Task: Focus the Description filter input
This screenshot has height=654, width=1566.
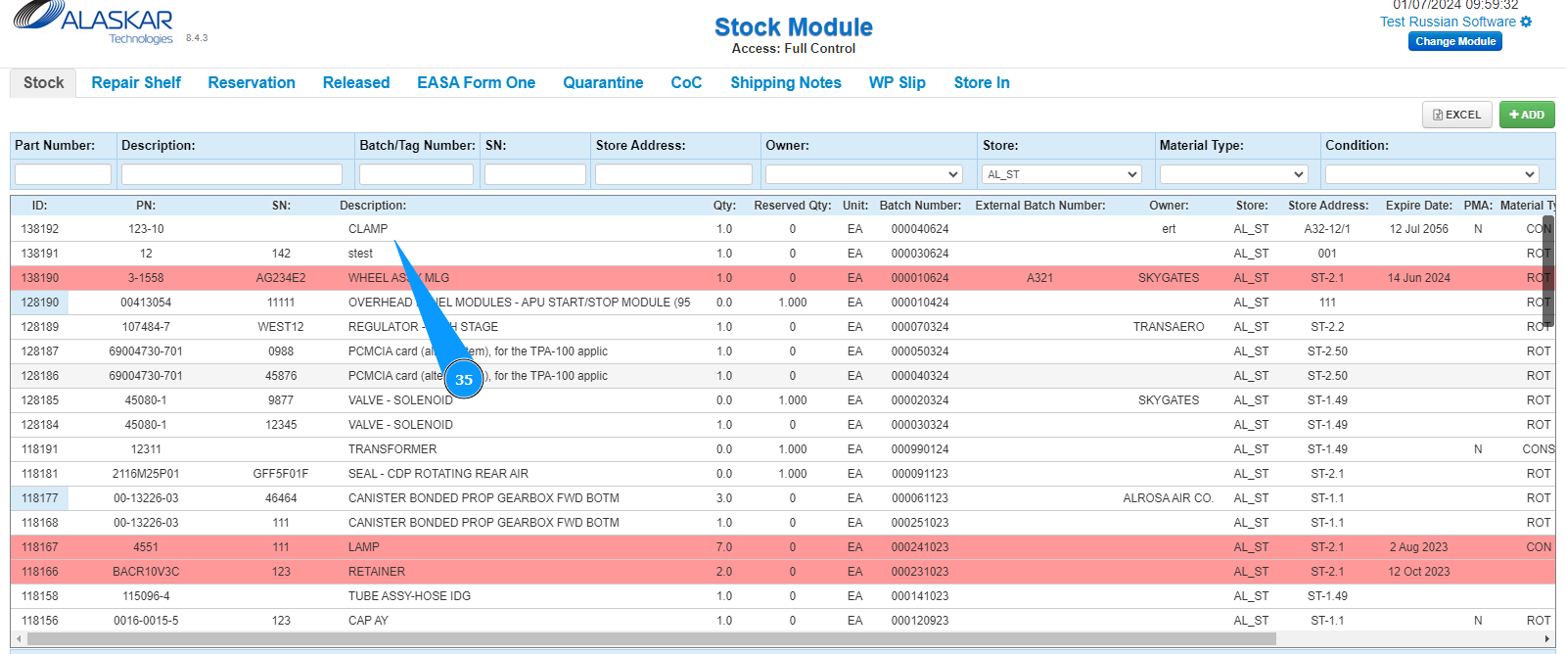Action: 232,174
